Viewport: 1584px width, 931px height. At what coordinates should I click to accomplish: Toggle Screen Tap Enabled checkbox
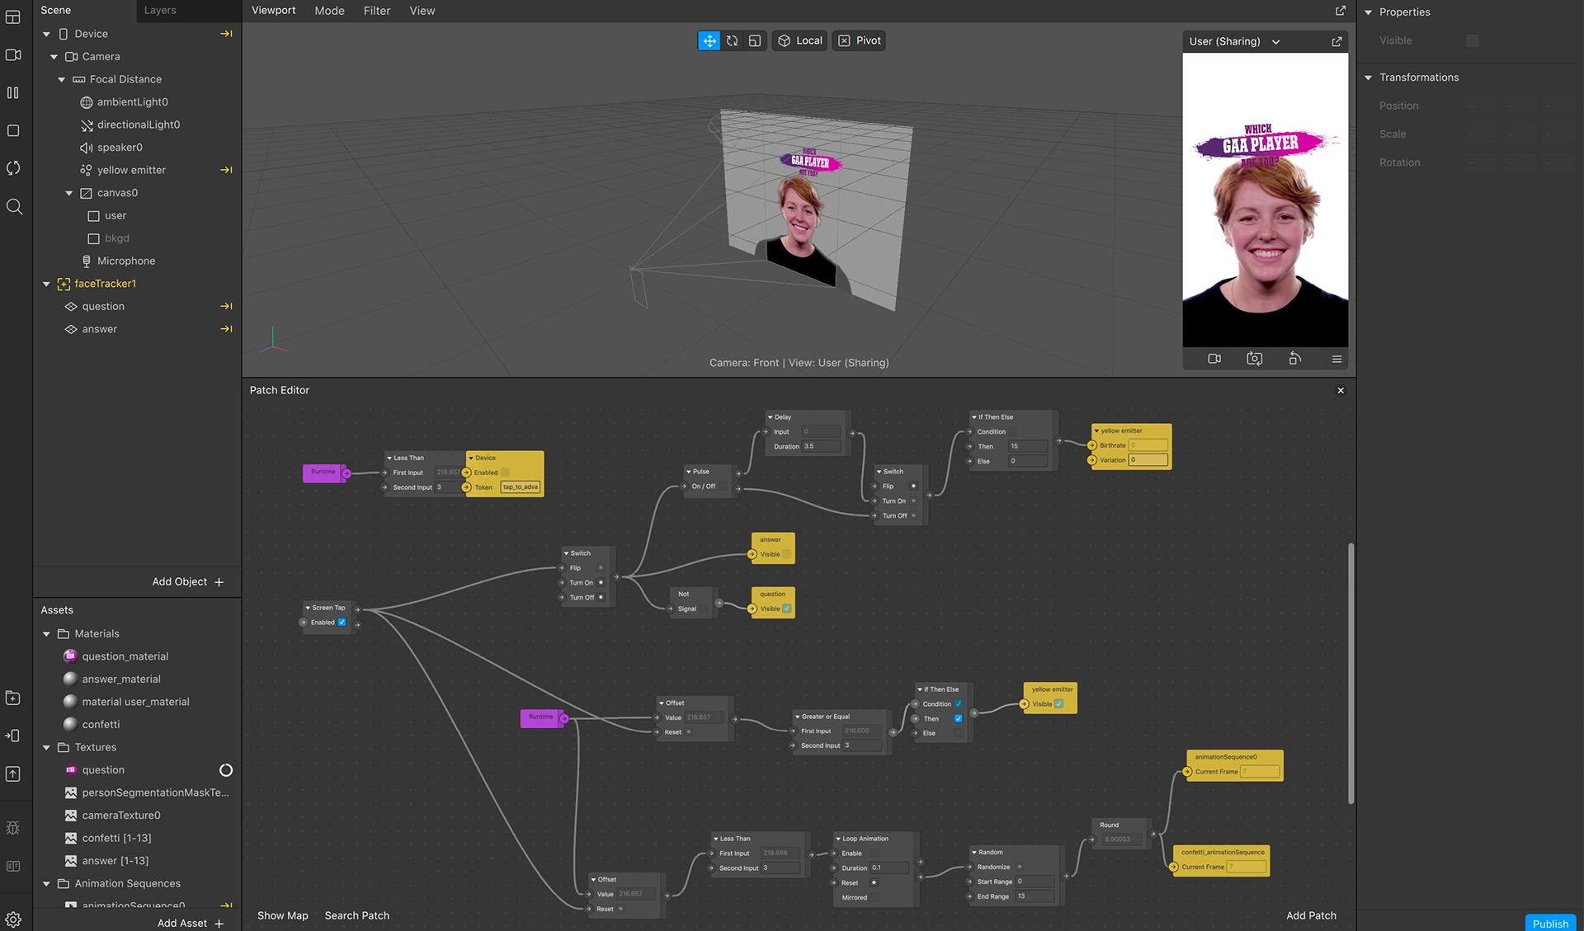pos(342,623)
